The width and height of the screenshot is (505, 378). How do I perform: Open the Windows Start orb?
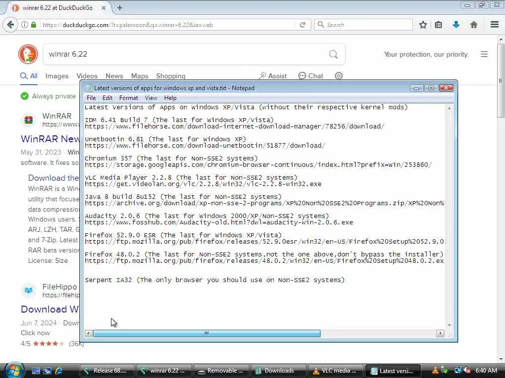13,370
